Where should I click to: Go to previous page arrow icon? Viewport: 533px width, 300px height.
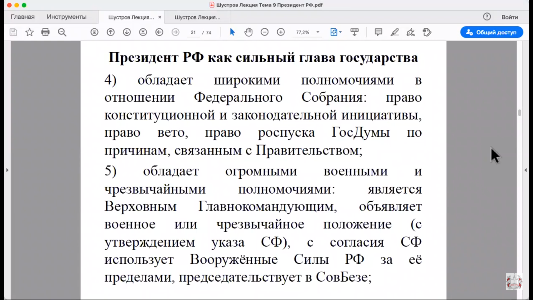pyautogui.click(x=110, y=32)
